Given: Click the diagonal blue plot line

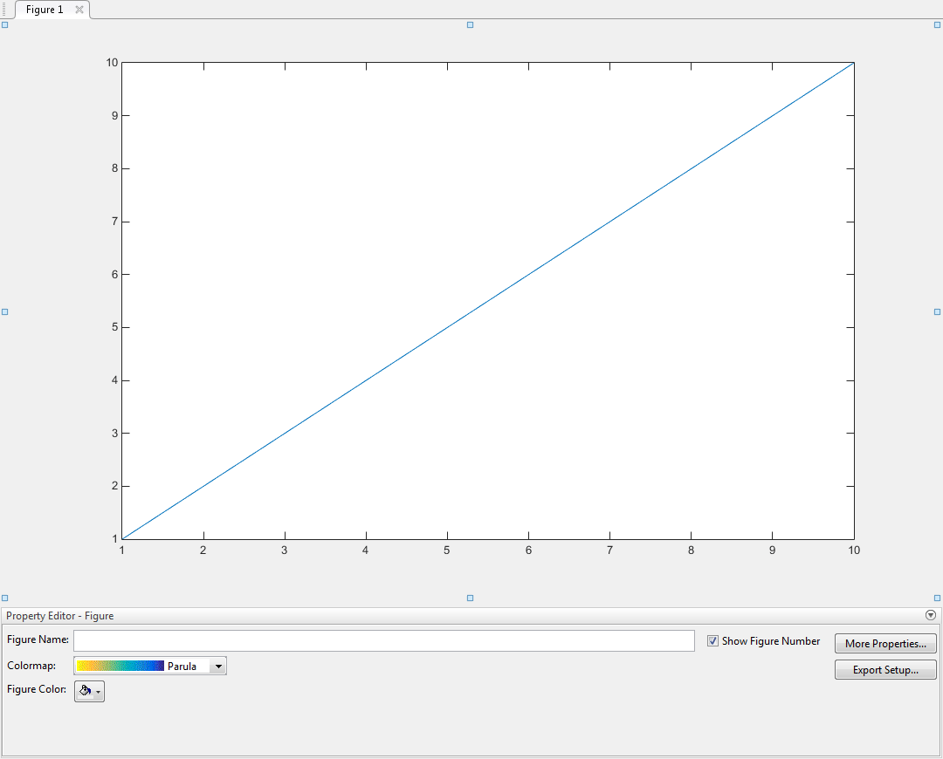Looking at the screenshot, I should (x=487, y=300).
